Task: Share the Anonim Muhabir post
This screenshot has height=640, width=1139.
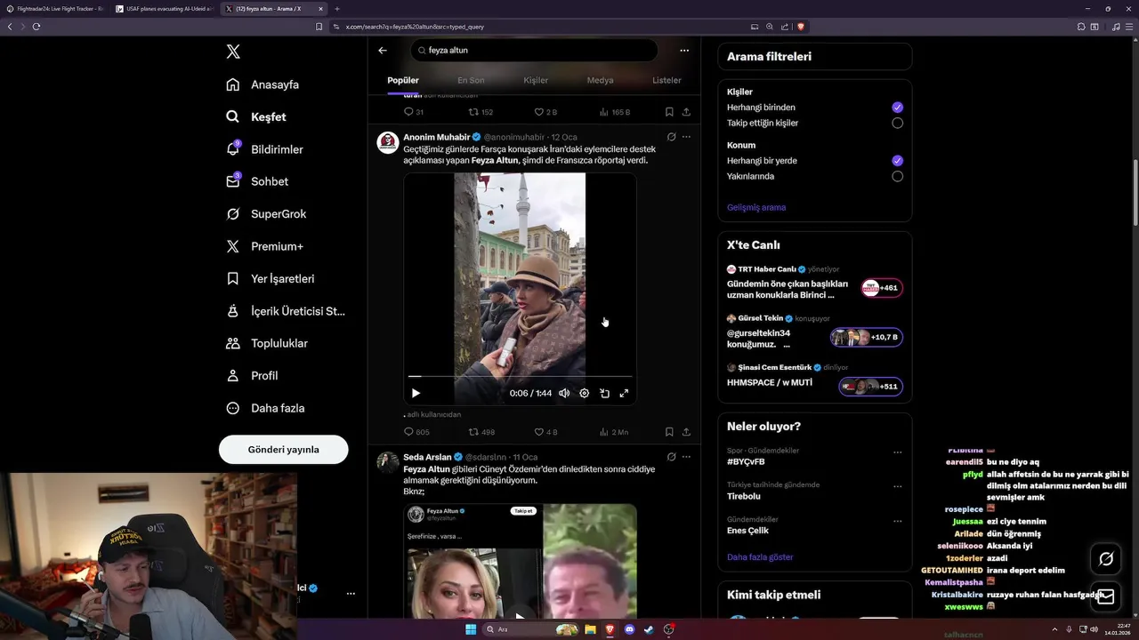Action: coord(686,432)
